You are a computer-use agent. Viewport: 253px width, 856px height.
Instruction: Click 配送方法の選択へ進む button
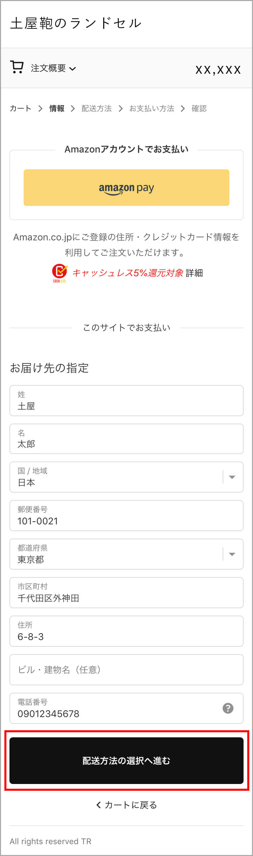pyautogui.click(x=126, y=761)
